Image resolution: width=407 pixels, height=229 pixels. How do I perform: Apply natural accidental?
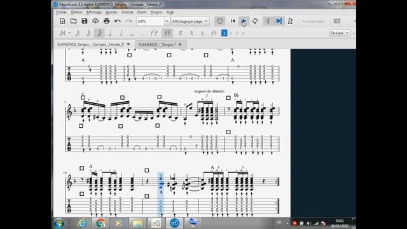point(191,33)
